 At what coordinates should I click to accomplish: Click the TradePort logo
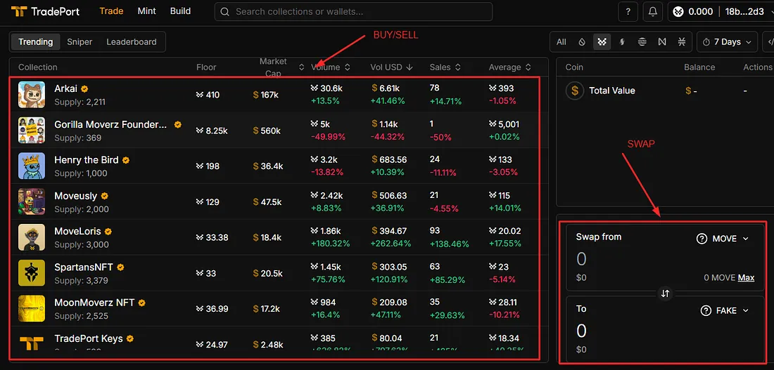tap(45, 11)
